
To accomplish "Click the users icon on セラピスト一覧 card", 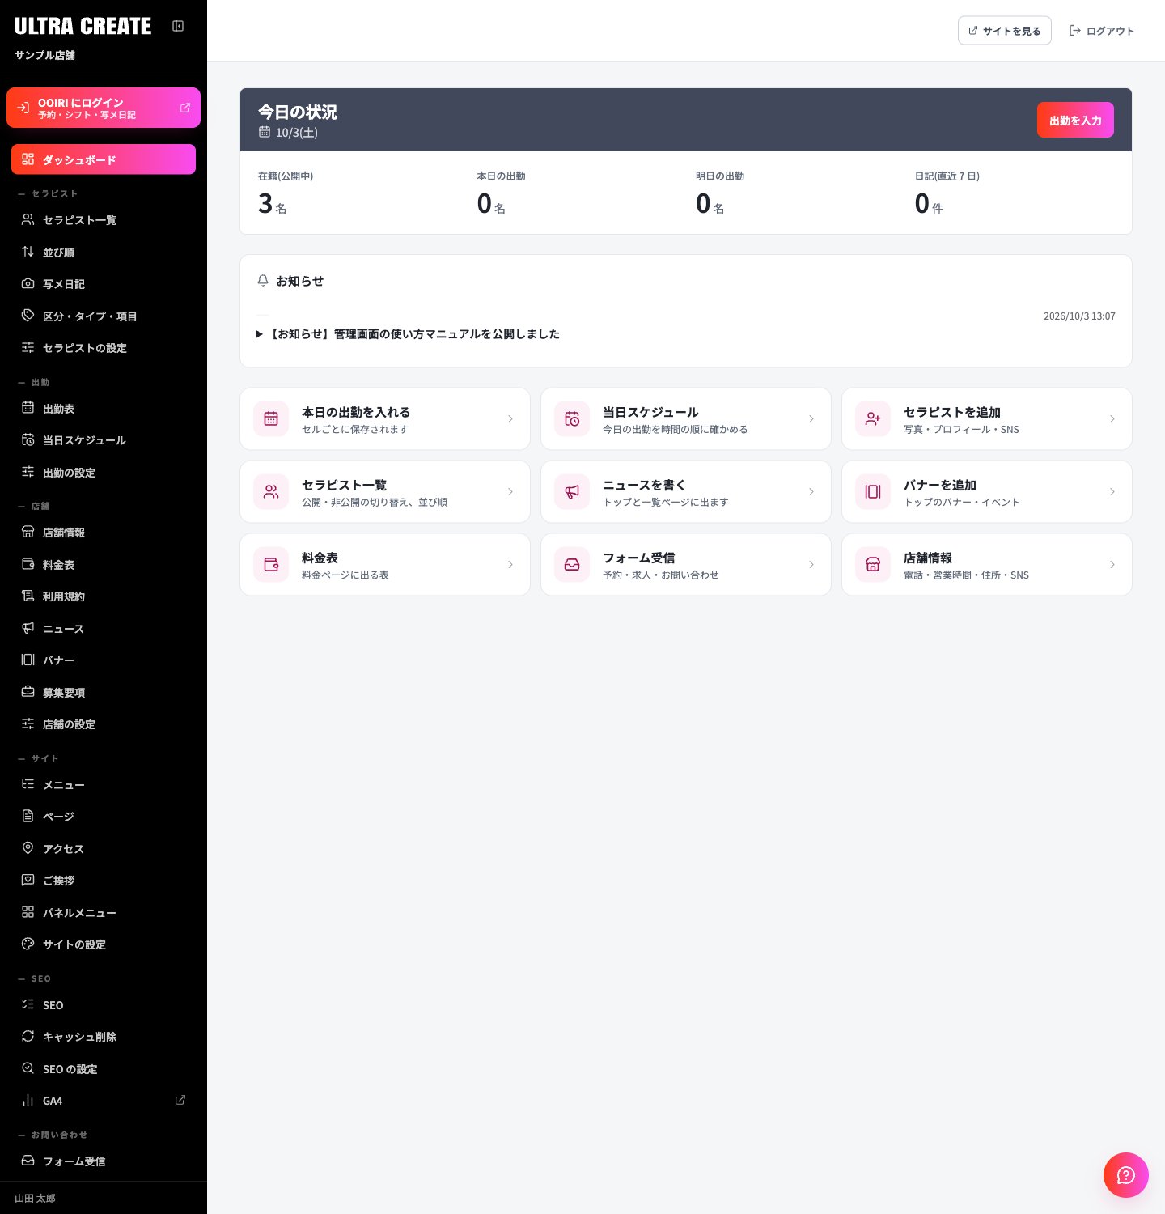I will pos(271,491).
